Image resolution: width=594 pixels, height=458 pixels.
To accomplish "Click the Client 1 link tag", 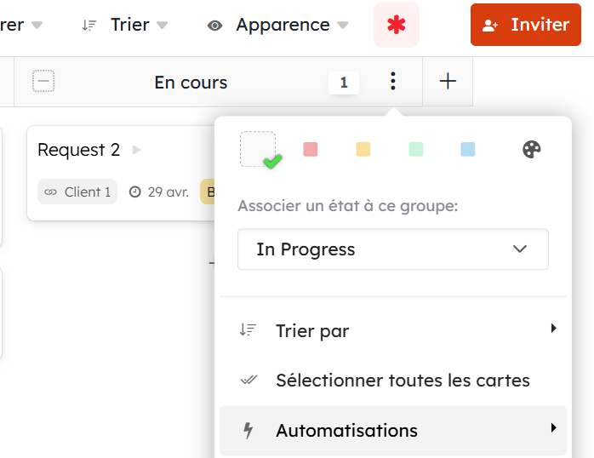I will 77,192.
